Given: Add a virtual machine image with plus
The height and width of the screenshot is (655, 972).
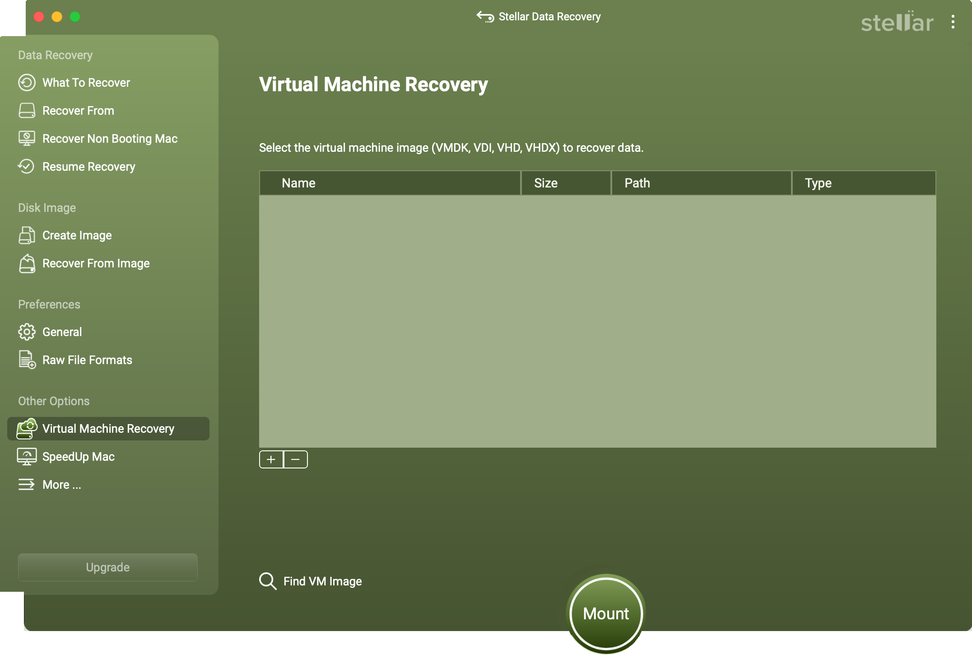Looking at the screenshot, I should point(271,459).
